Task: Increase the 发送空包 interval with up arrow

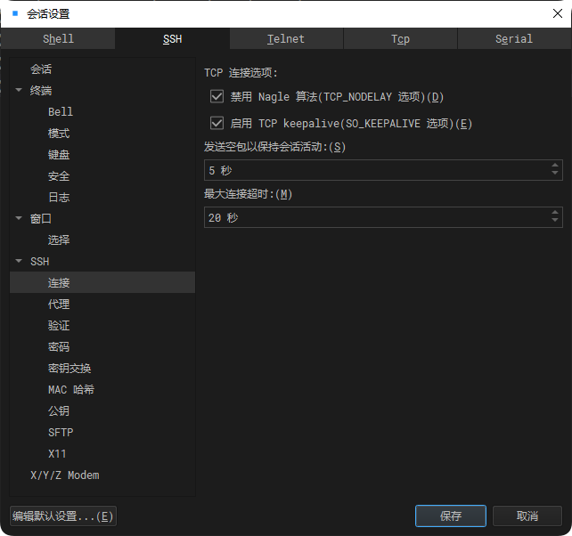Action: (556, 166)
